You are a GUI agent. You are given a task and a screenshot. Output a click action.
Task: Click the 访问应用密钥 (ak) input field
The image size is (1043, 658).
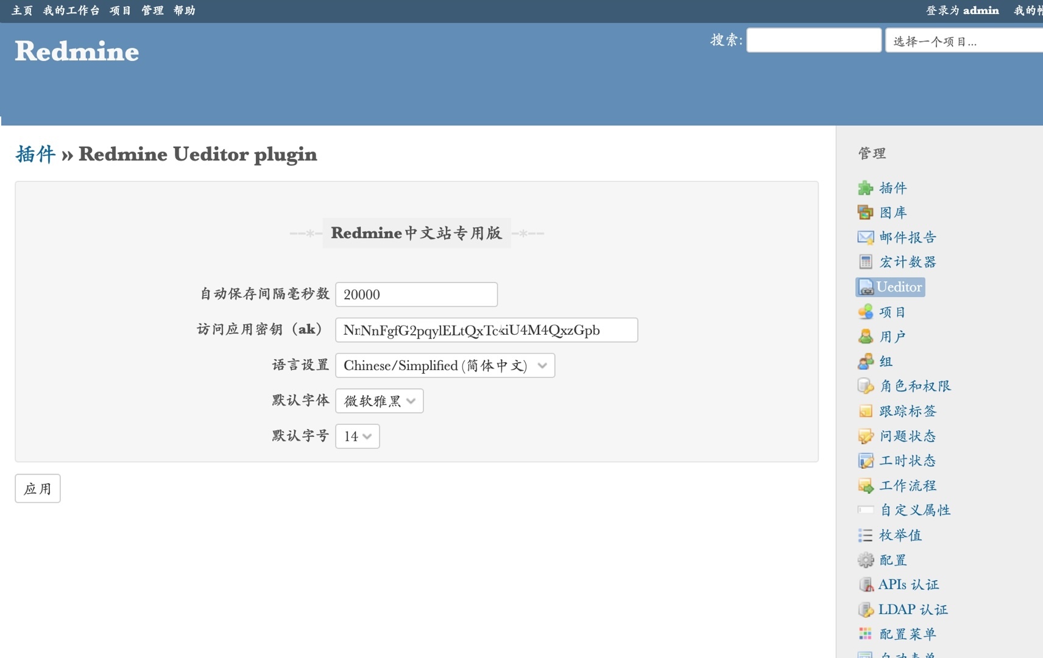coord(486,330)
